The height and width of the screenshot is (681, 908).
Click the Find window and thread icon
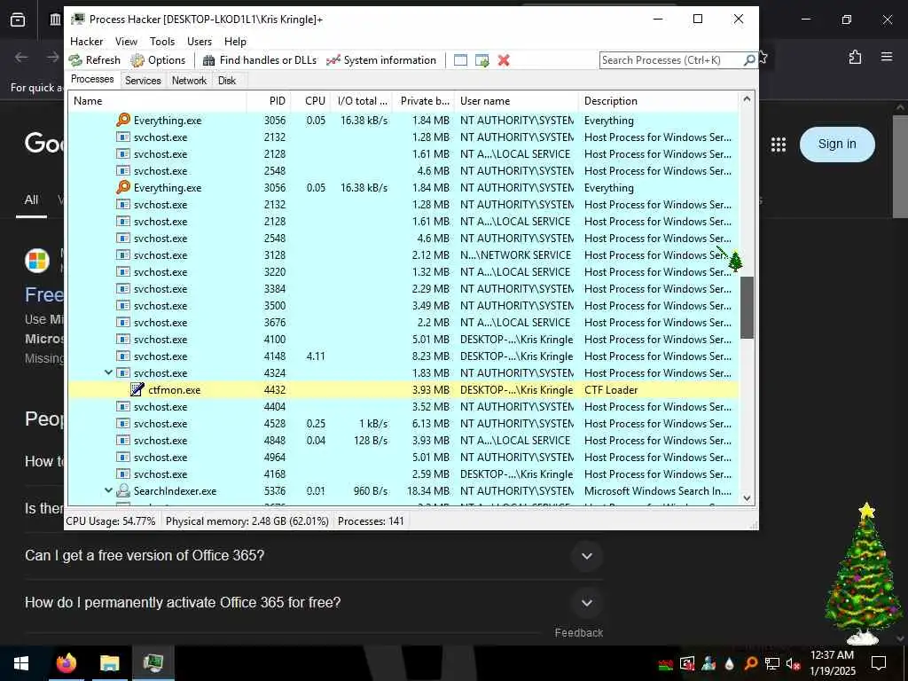481,60
